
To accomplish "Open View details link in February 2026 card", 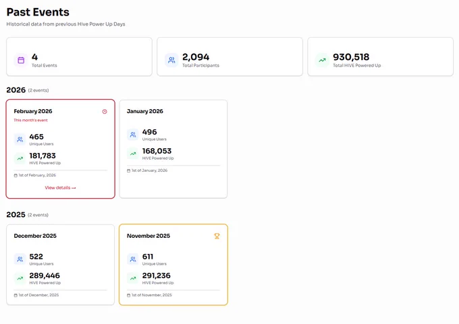I will (x=60, y=187).
